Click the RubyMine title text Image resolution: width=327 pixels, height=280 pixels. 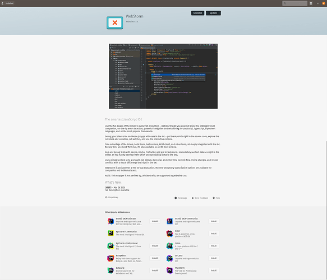tap(121, 255)
